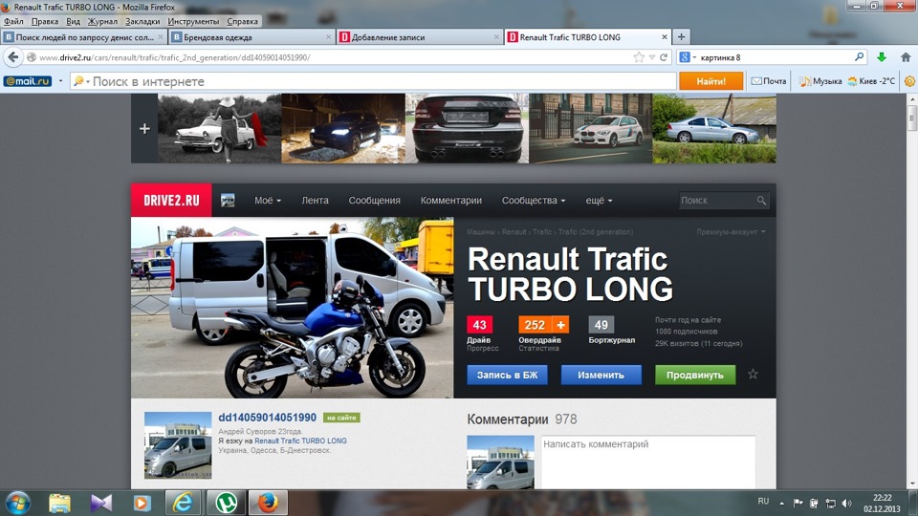Click the Запись в БЖ button
Screen dimensions: 918x516
(x=507, y=375)
